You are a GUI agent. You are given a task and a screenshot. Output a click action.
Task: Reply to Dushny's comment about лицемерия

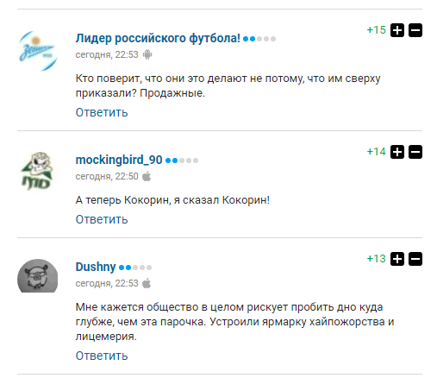click(x=102, y=356)
